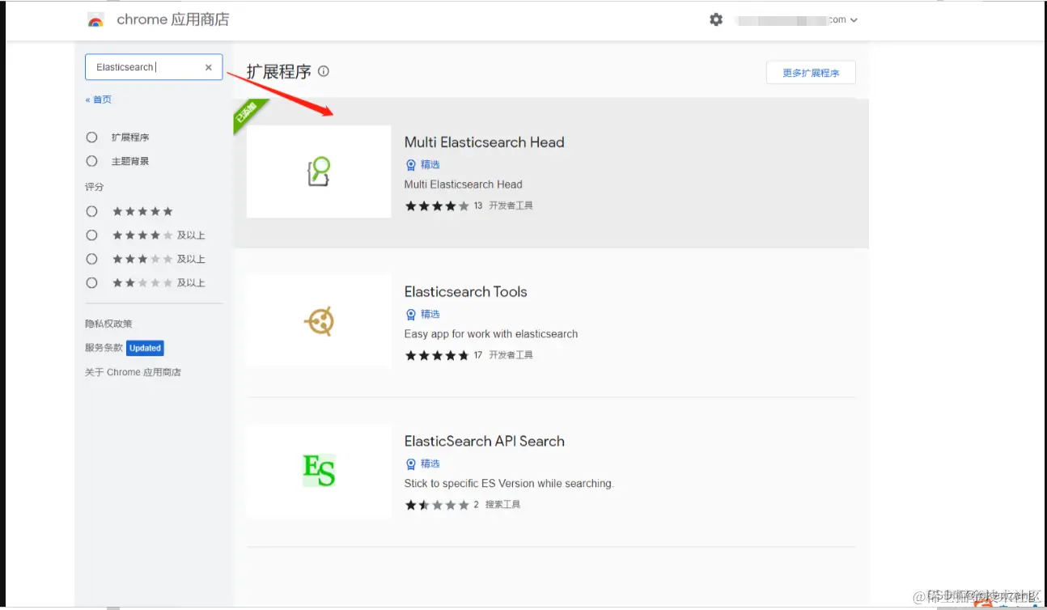The height and width of the screenshot is (610, 1047).
Task: Click 精选 label under ElasticSearch API Search
Action: 430,464
